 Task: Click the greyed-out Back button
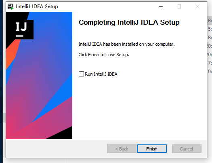click(122, 149)
